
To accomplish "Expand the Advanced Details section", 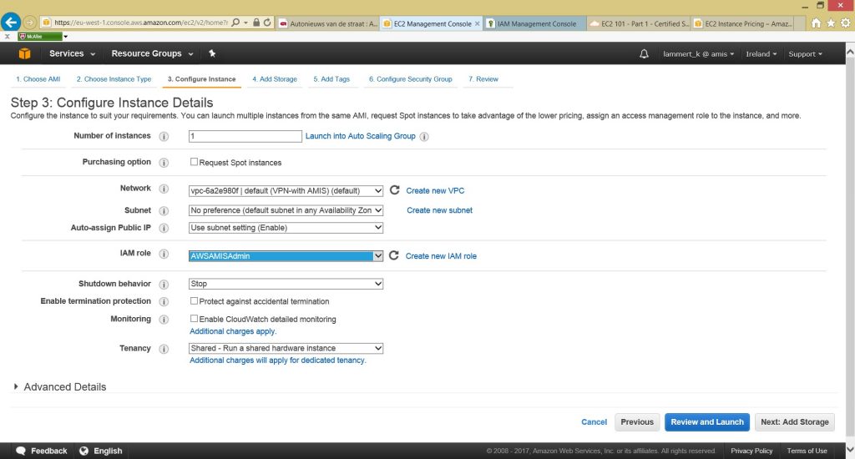I will (x=58, y=387).
